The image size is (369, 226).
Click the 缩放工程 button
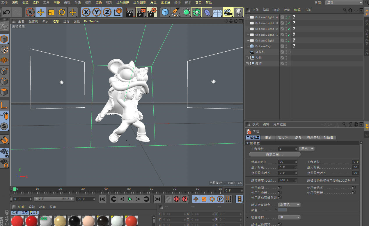coord(274,154)
